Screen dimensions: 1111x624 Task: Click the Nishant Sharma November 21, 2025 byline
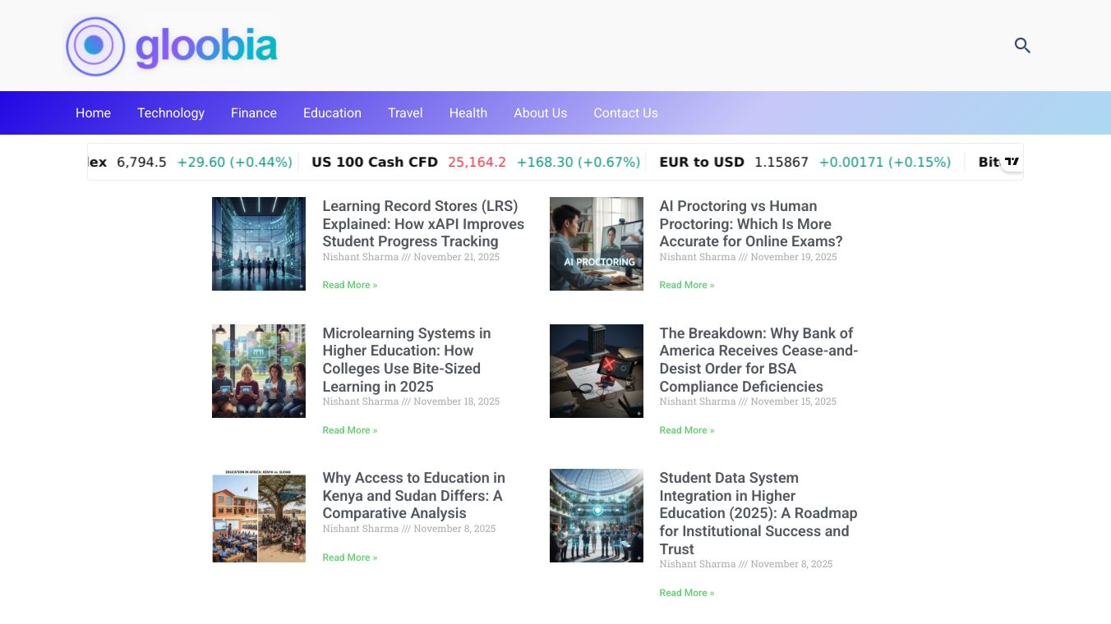(411, 257)
